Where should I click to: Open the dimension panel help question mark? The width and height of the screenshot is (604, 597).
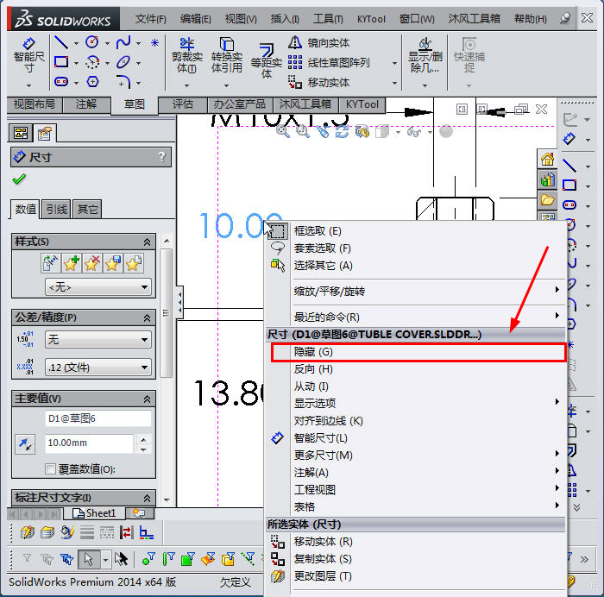[161, 157]
